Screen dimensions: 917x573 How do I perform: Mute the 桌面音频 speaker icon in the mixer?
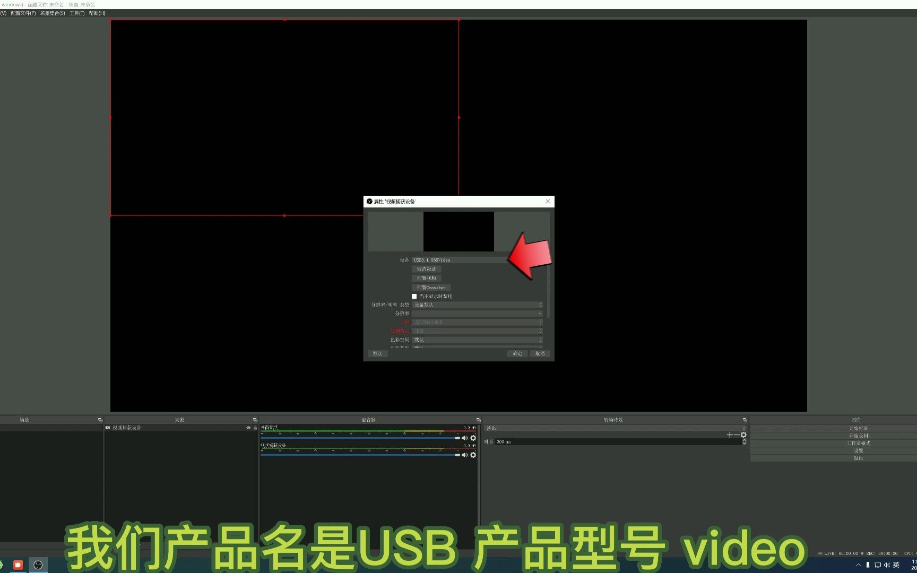(x=465, y=438)
